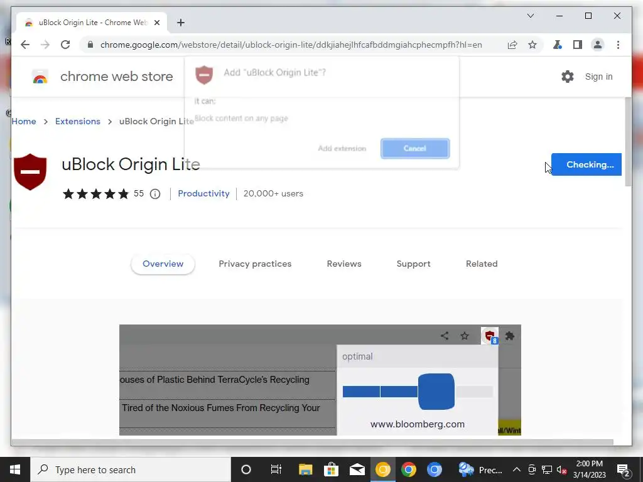The height and width of the screenshot is (482, 643).
Task: Show hidden system tray icons
Action: point(517,469)
